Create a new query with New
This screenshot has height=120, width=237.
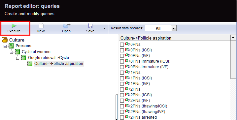pos(41,28)
